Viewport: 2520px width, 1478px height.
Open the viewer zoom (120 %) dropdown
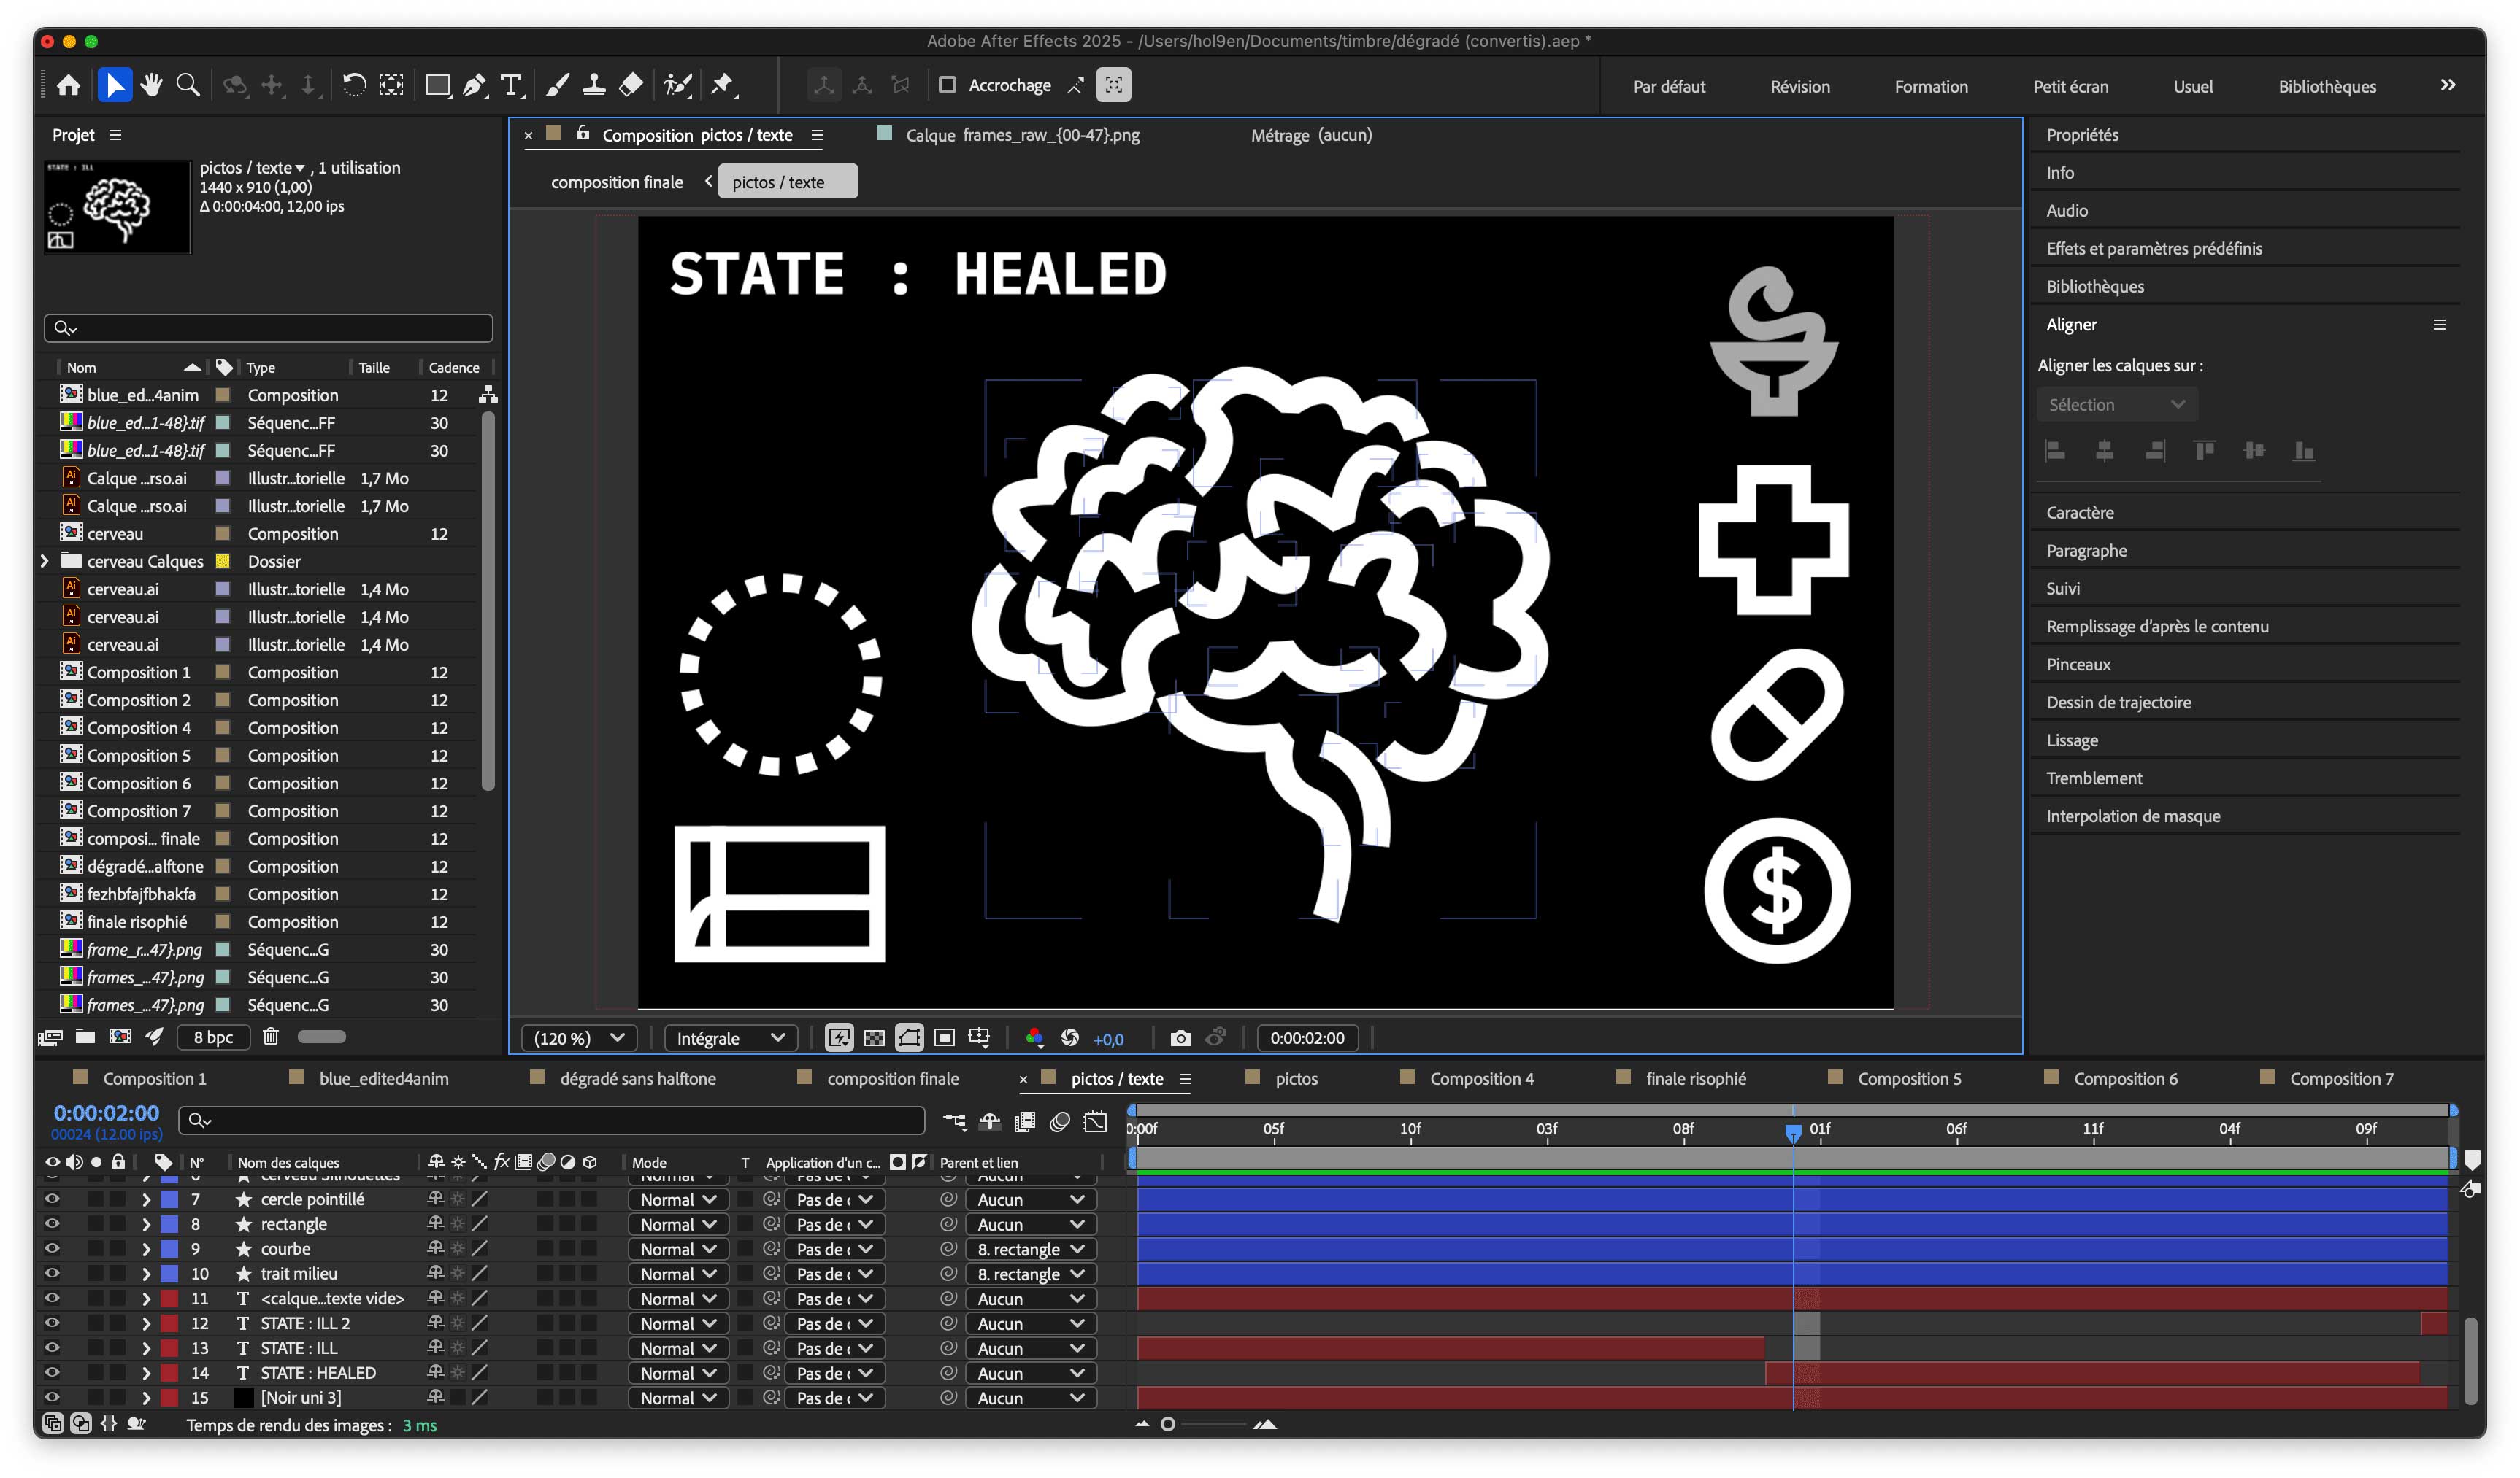click(580, 1038)
